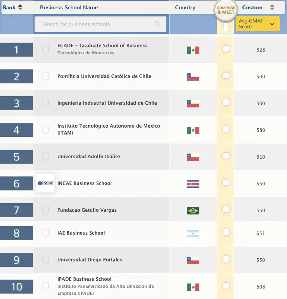
Task: Tick compare checkbox for IPADE Business School
Action: pyautogui.click(x=226, y=286)
